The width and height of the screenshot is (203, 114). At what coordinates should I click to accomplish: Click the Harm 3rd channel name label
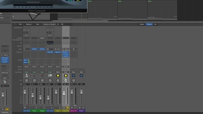click(66, 111)
